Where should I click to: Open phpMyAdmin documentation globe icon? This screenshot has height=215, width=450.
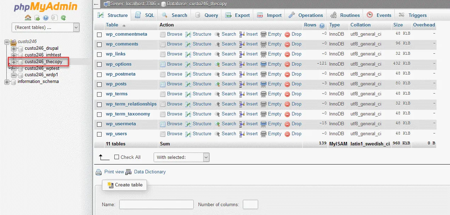pyautogui.click(x=45, y=18)
